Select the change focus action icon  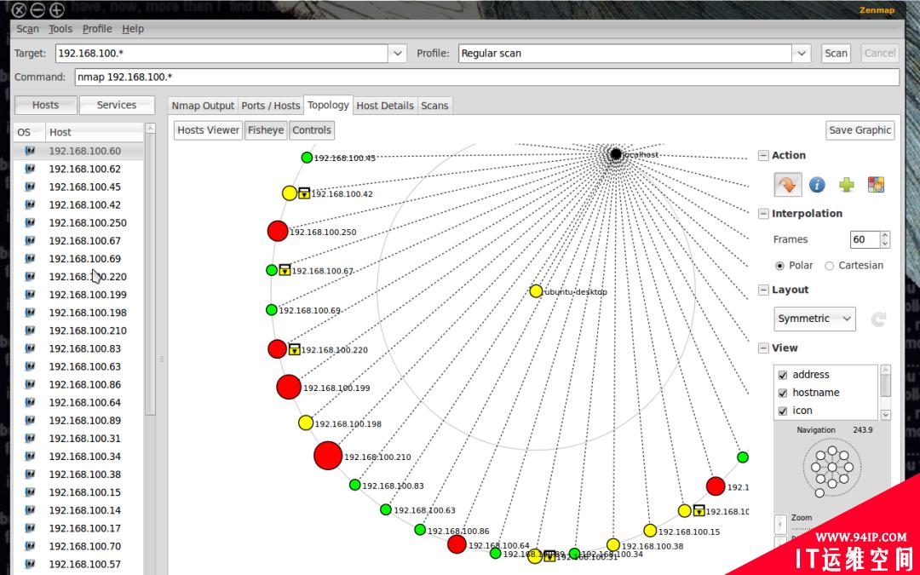coord(787,185)
